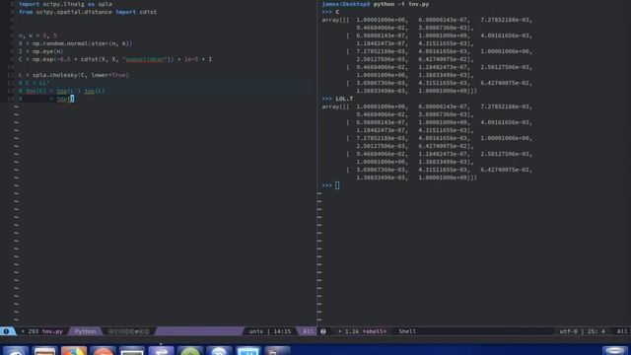
Task: Click window number 2 indicator in shell modeline
Action: point(323,331)
